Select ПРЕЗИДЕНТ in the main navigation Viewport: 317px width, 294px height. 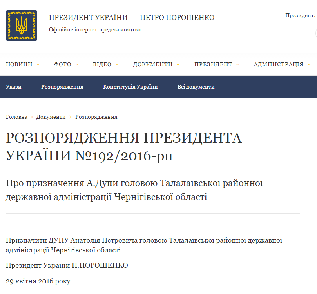[213, 65]
